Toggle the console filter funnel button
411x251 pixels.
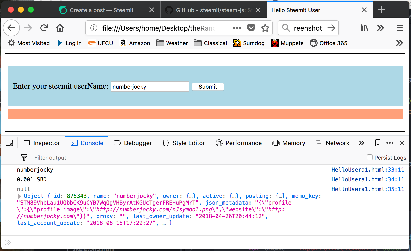pyautogui.click(x=24, y=157)
